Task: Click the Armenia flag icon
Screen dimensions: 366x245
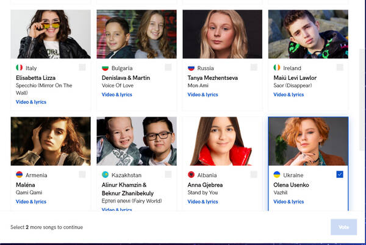Action: coord(20,175)
